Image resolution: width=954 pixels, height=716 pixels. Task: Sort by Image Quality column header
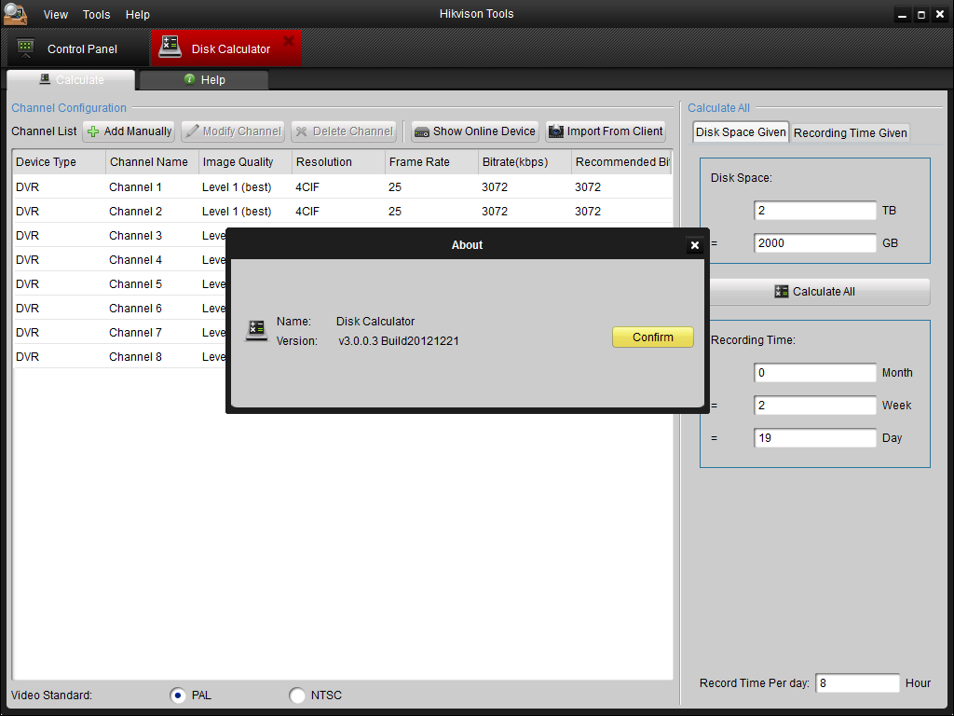[245, 162]
